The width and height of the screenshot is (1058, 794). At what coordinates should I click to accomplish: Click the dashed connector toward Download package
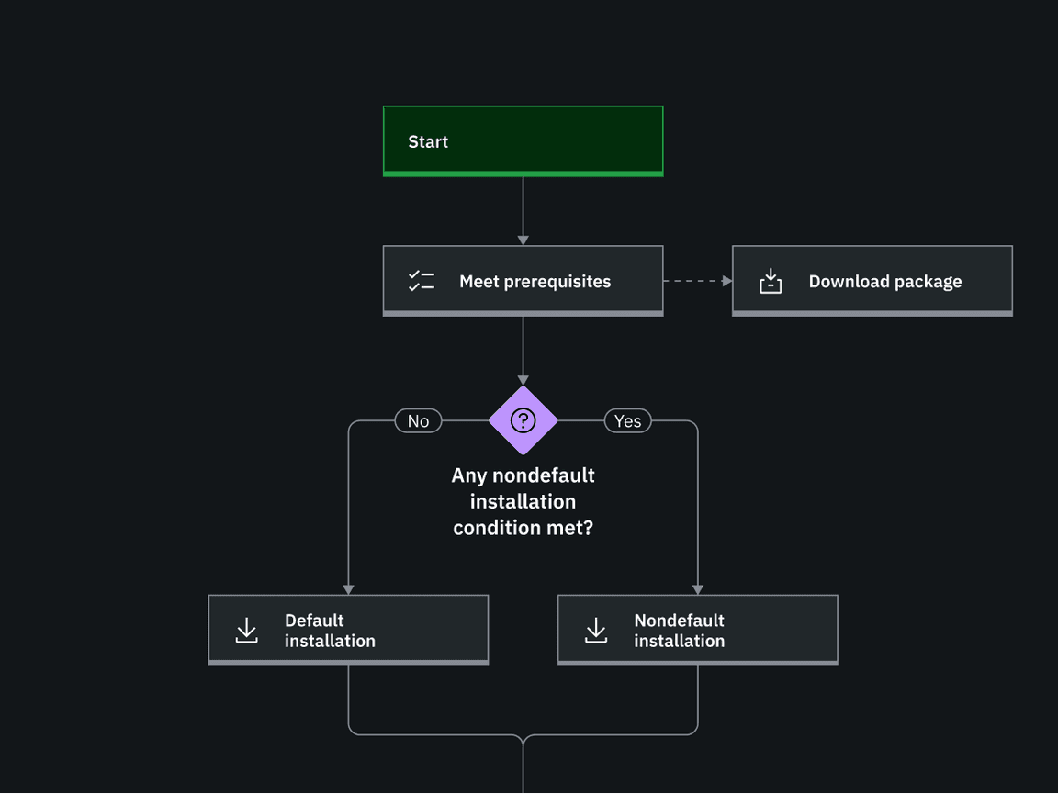tap(693, 281)
